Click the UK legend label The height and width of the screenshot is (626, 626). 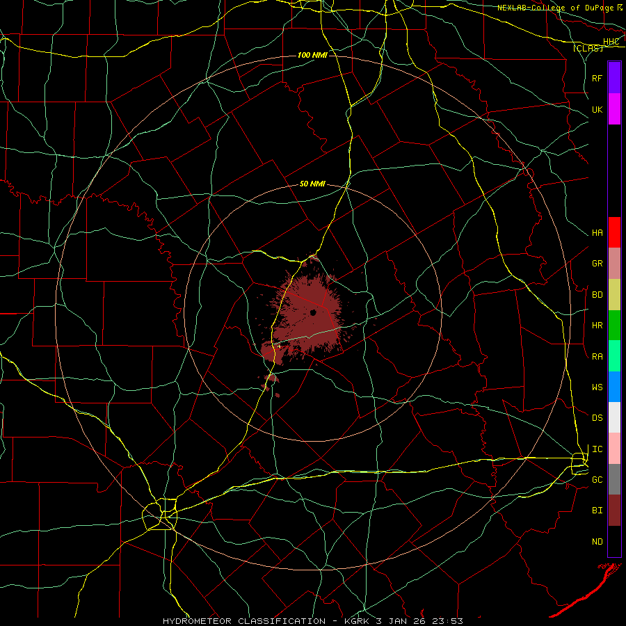pos(597,109)
